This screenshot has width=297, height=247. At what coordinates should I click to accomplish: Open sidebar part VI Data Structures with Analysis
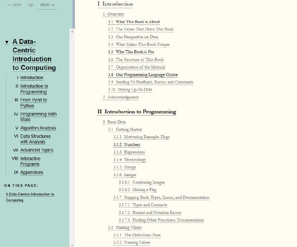point(35,139)
